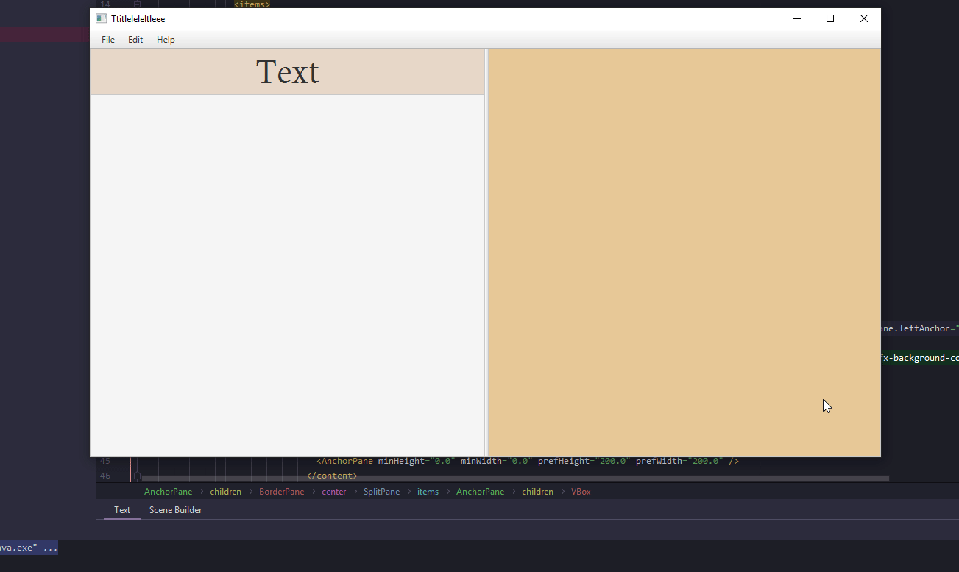Open the Help menu

click(x=165, y=39)
